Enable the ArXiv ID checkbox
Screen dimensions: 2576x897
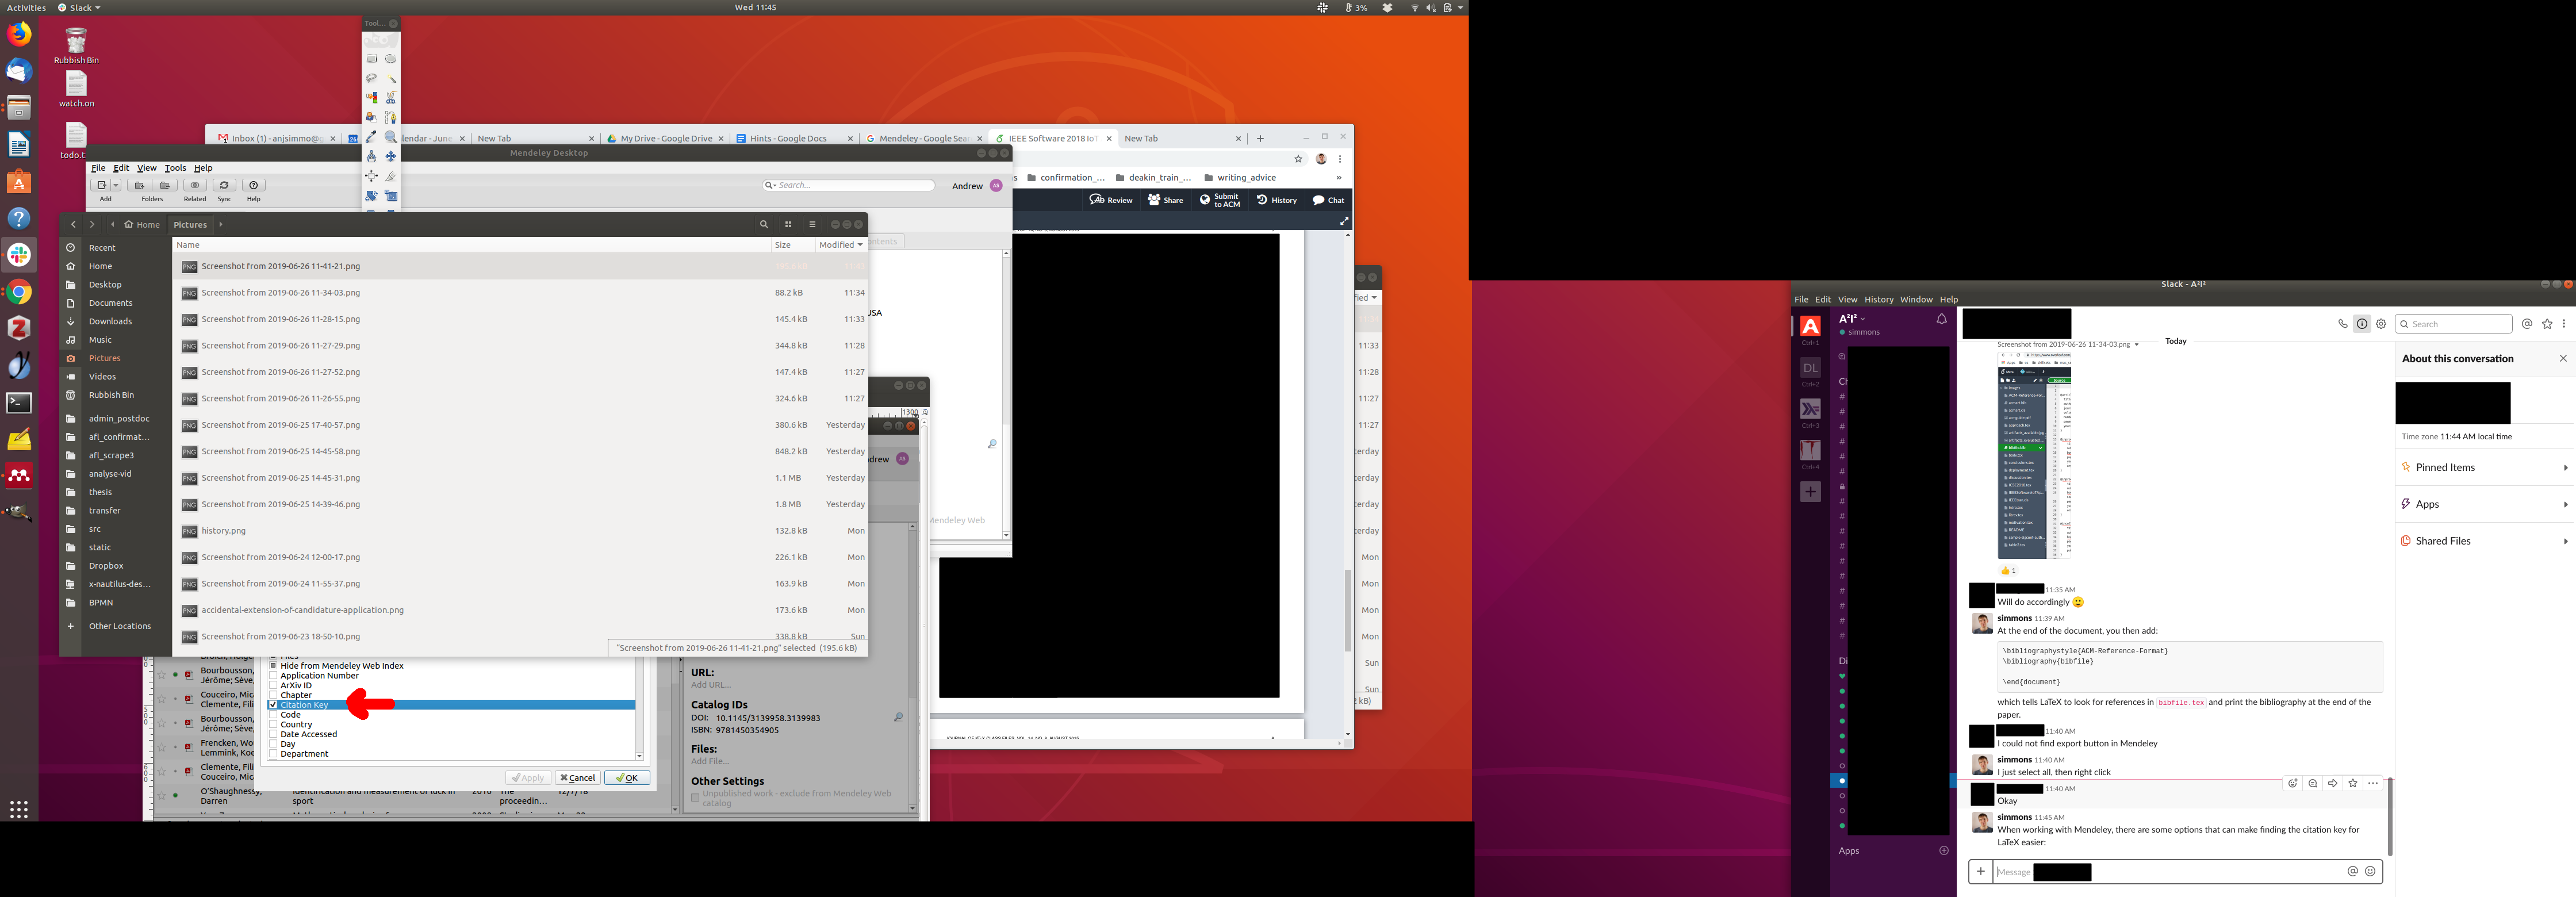(x=273, y=685)
